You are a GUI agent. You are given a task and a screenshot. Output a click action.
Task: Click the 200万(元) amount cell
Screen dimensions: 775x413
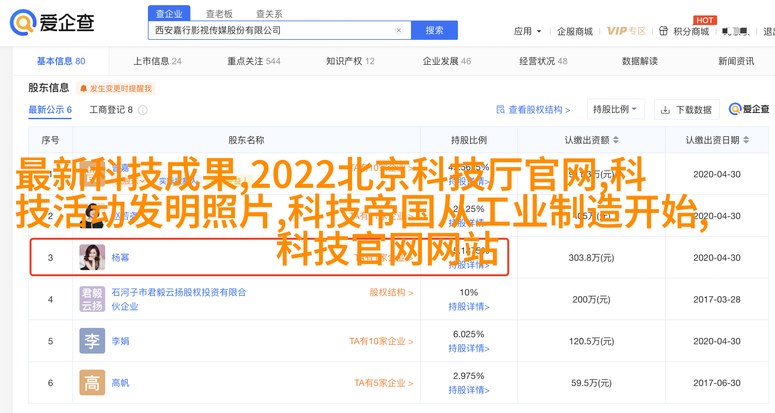click(x=591, y=299)
